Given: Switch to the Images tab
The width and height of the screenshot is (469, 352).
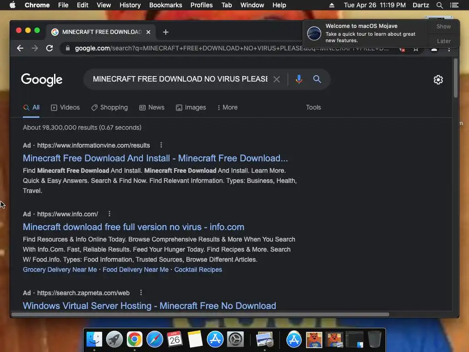Looking at the screenshot, I should click(x=191, y=107).
